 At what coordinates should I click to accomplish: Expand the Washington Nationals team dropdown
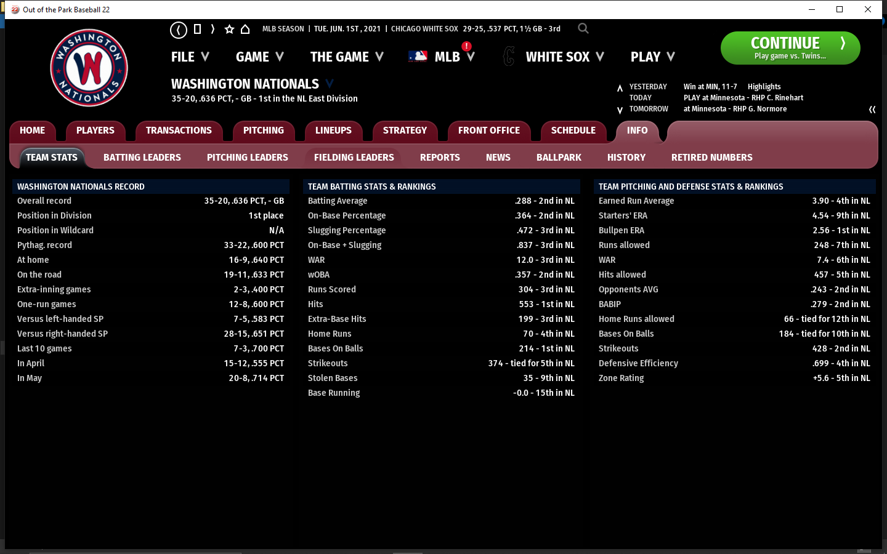330,84
